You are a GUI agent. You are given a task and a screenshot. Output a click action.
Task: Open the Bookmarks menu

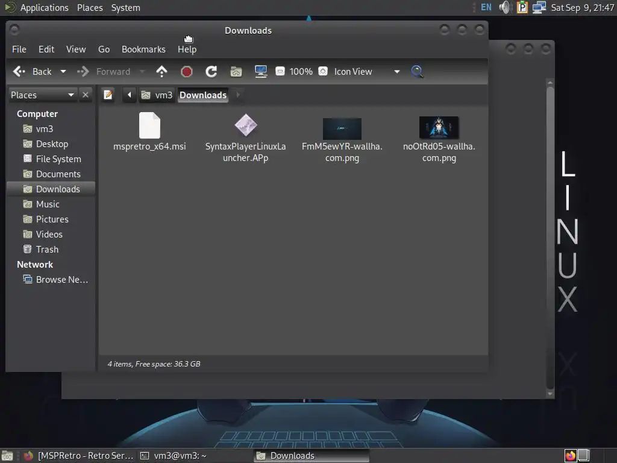coord(143,49)
